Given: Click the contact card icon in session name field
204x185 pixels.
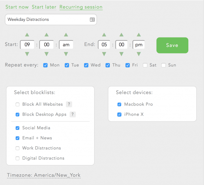Looking at the screenshot, I should (x=92, y=19).
